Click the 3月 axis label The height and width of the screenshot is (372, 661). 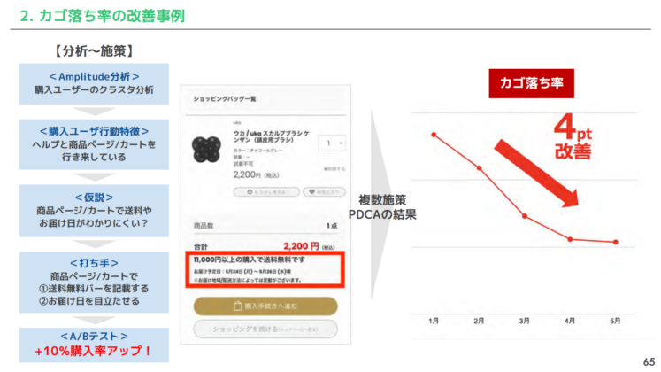point(524,321)
